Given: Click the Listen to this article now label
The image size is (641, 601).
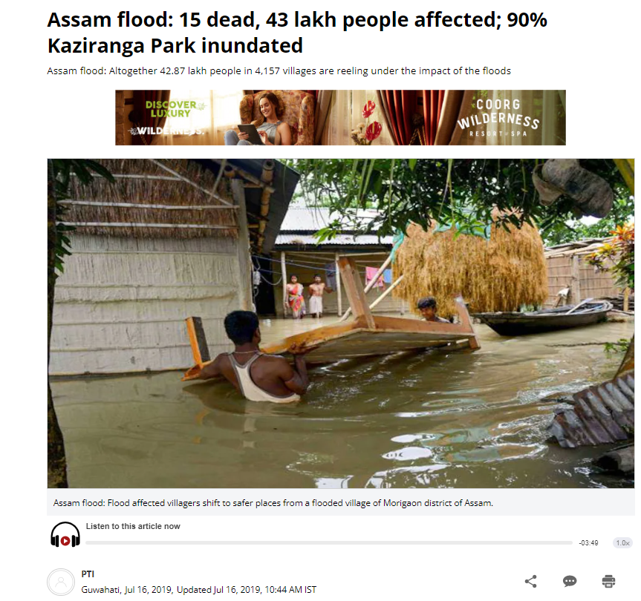Looking at the screenshot, I should tap(133, 526).
